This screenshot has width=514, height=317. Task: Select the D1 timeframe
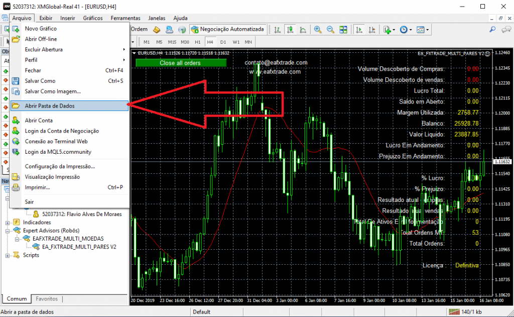[x=223, y=42]
